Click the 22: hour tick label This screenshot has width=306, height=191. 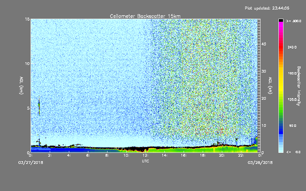pyautogui.click(x=241, y=155)
